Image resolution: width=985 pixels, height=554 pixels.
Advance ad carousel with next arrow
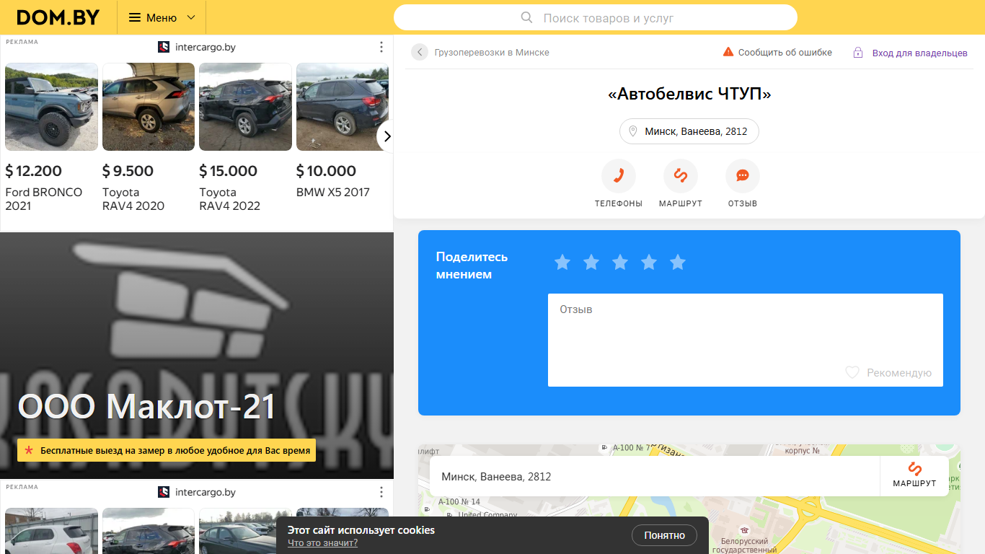coord(387,136)
